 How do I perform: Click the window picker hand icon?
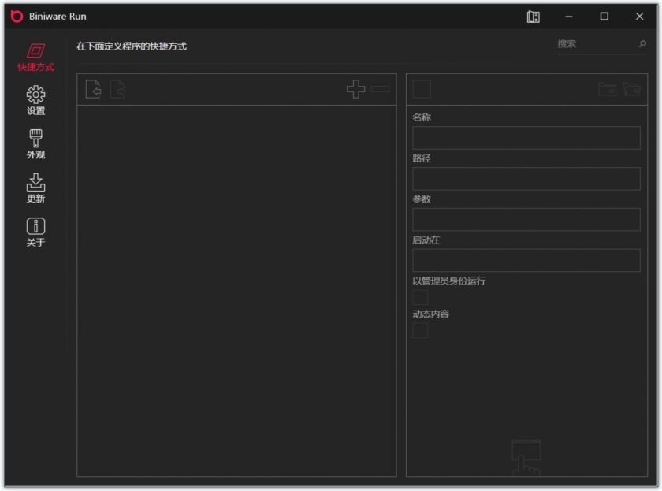pos(526,457)
